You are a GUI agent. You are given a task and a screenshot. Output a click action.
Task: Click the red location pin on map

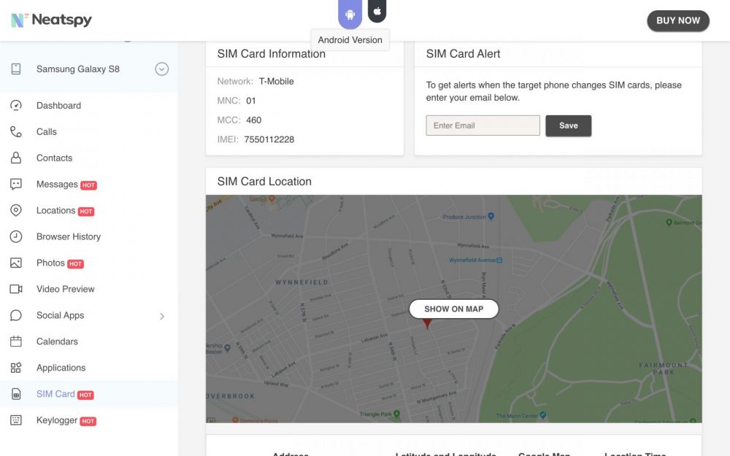tap(427, 323)
